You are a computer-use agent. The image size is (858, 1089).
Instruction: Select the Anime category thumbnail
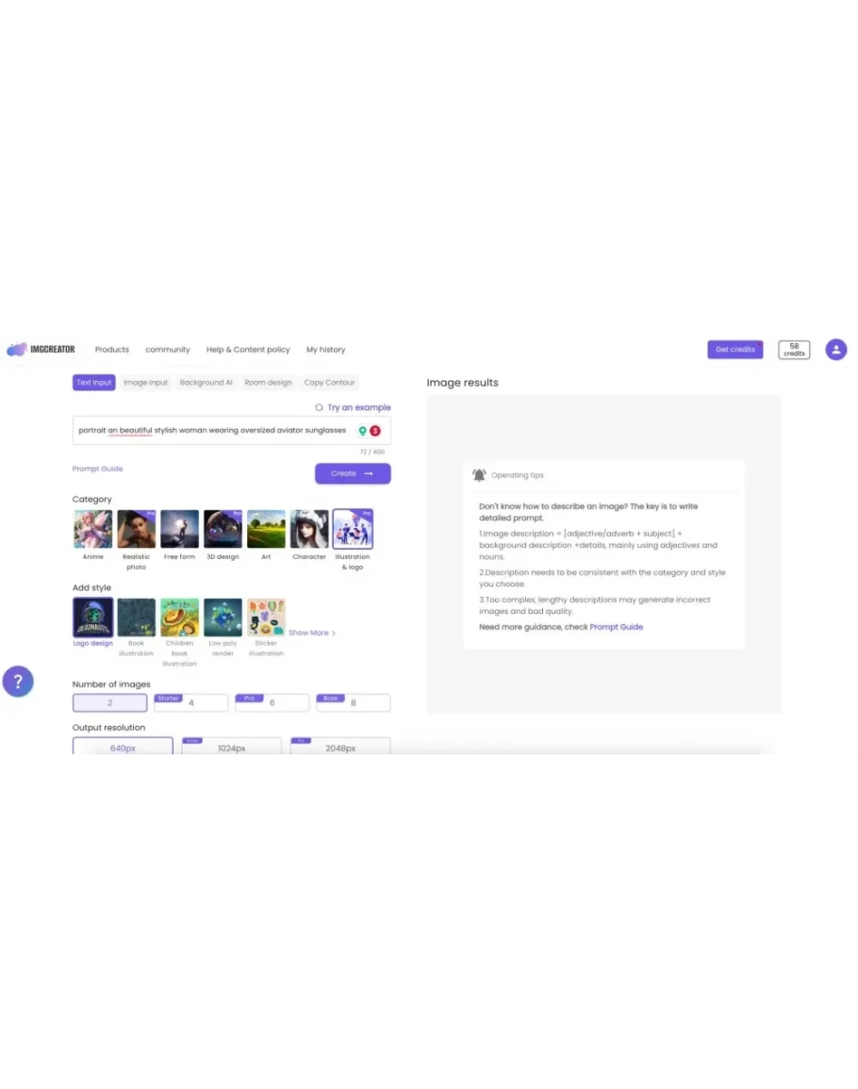93,529
